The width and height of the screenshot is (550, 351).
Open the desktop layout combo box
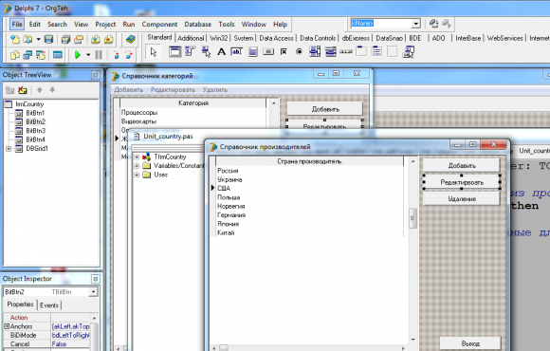(416, 24)
